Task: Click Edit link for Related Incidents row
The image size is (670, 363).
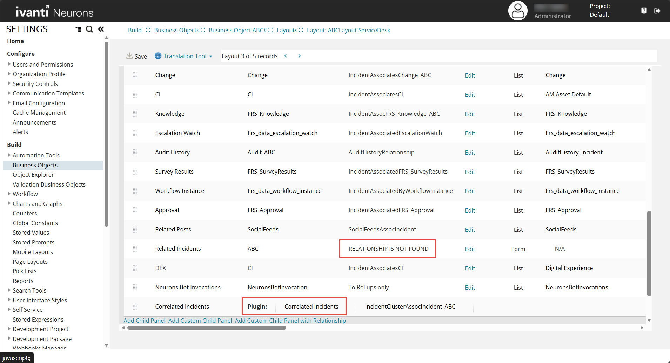Action: click(x=470, y=249)
